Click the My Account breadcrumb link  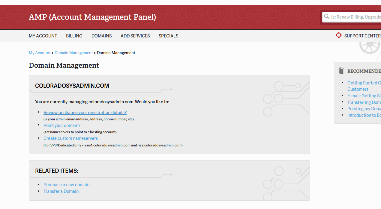point(40,53)
